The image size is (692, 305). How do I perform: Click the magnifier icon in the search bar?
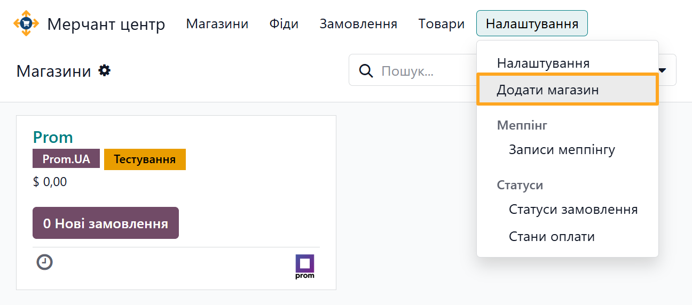point(366,71)
